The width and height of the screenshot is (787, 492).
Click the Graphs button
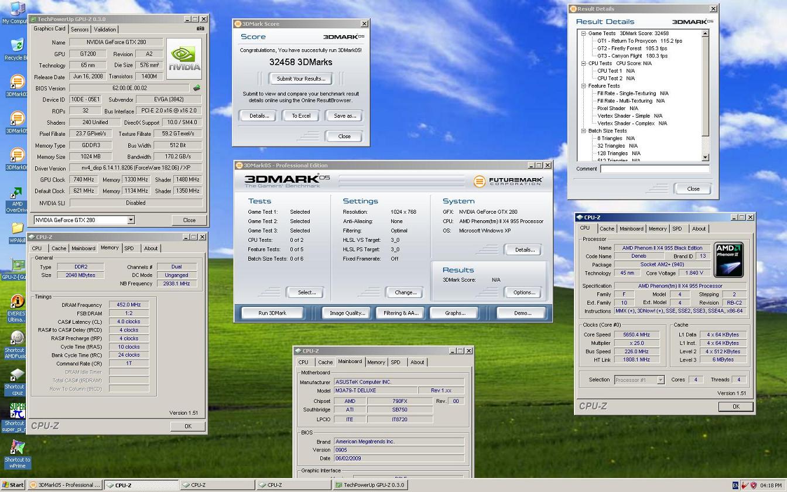point(454,313)
